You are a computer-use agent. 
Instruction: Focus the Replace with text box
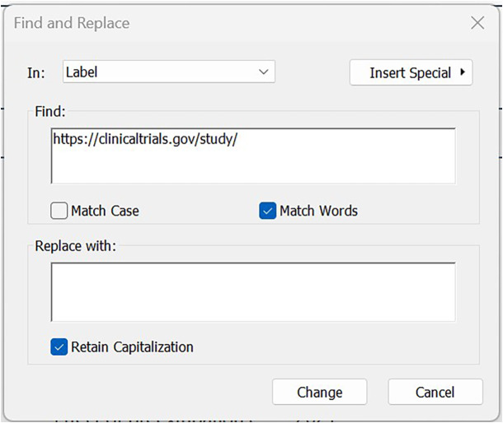253,292
